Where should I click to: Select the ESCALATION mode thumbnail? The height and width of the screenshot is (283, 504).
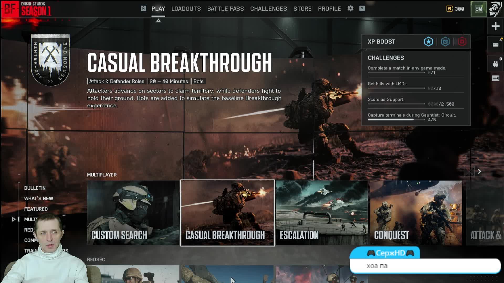pos(321,213)
